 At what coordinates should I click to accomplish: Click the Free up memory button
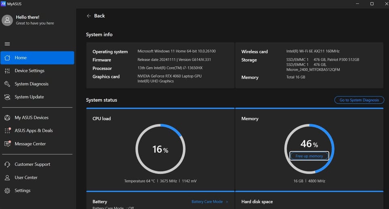[x=309, y=156]
